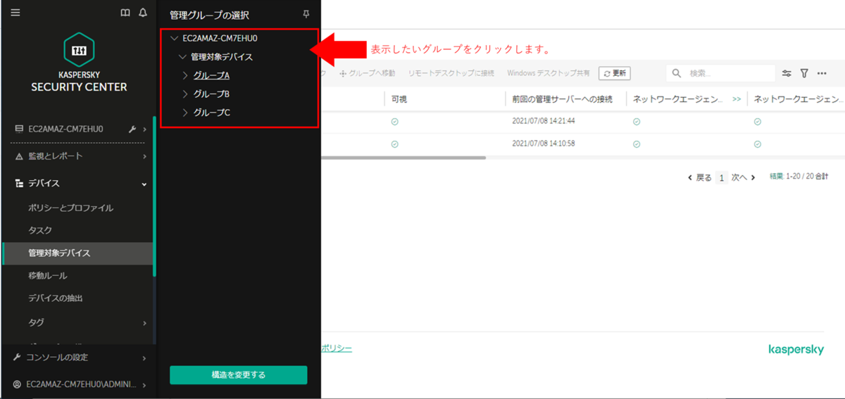Open server properties wrench icon
Viewport: 845px width, 399px height.
click(132, 129)
